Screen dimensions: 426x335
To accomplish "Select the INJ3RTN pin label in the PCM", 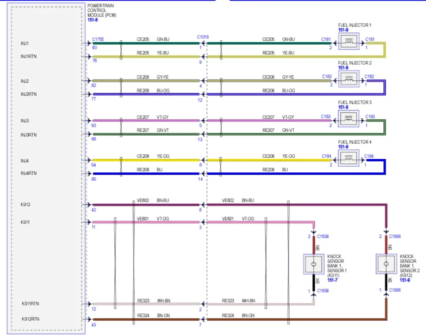I will [x=28, y=135].
